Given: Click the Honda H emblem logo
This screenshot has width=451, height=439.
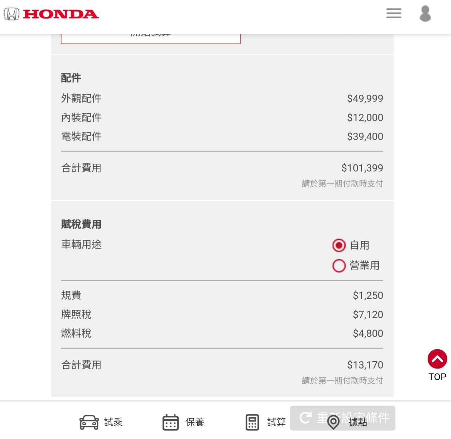Looking at the screenshot, I should [x=12, y=14].
